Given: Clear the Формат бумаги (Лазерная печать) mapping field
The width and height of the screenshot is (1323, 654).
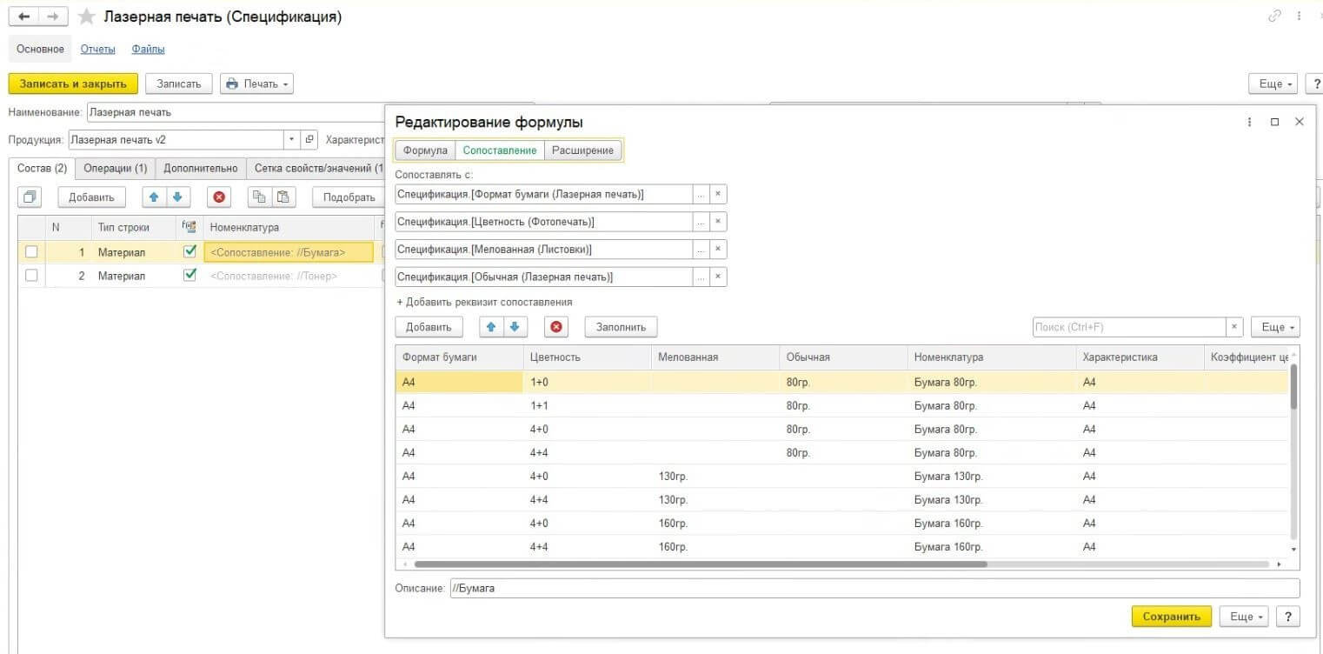Looking at the screenshot, I should coord(718,194).
